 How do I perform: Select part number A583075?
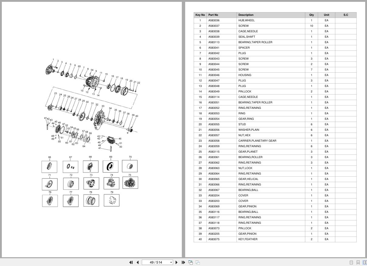[214, 239]
